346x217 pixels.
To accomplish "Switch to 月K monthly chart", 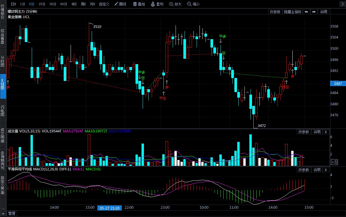I will point(93,4).
